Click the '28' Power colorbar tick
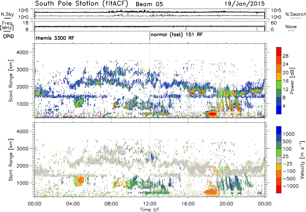This screenshot has height=212, width=306. [x=285, y=56]
